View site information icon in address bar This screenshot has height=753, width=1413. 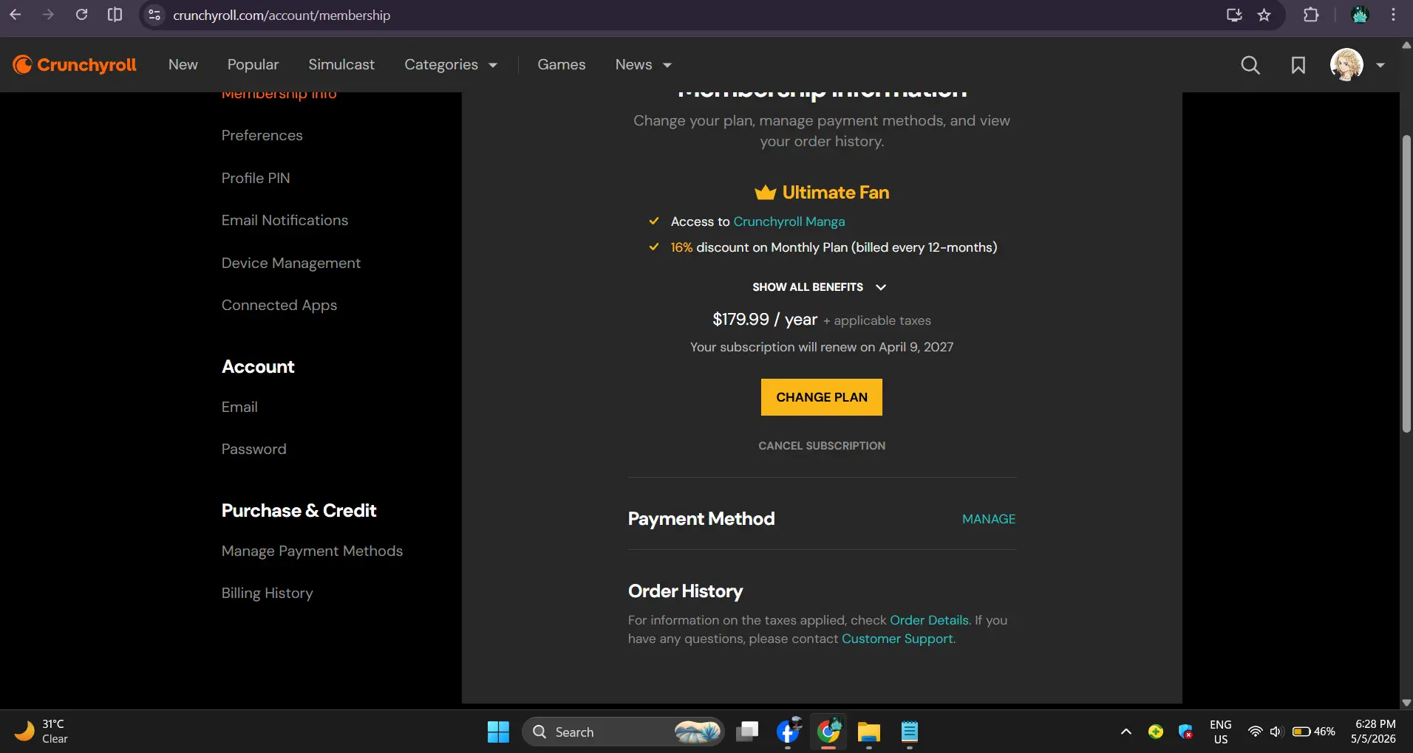click(154, 15)
